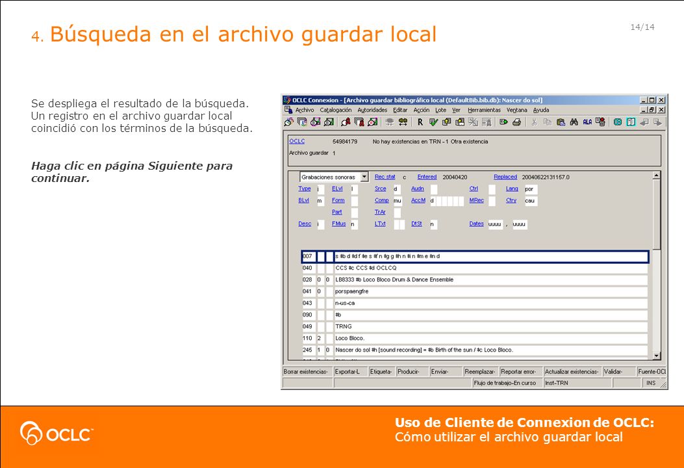The width and height of the screenshot is (684, 468).
Task: Click the trash can delete record icon
Action: [600, 122]
